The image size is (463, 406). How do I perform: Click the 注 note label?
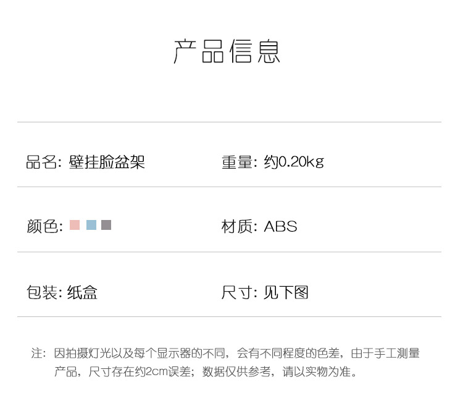pos(36,353)
